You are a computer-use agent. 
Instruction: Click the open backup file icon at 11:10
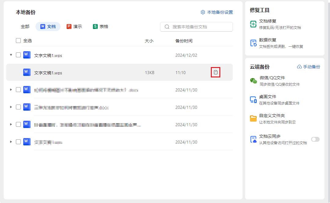point(216,73)
